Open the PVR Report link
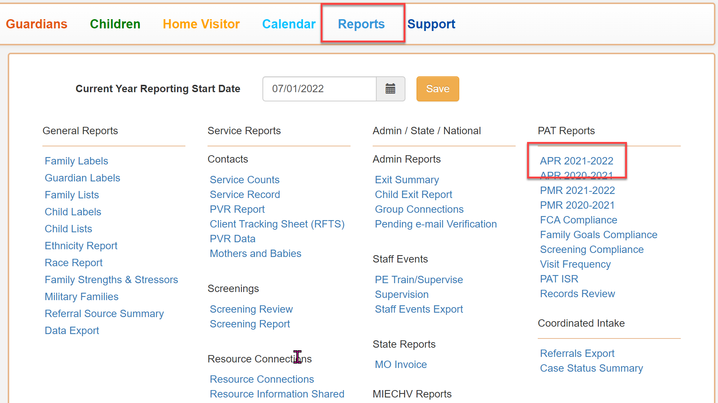This screenshot has height=403, width=718. click(237, 209)
